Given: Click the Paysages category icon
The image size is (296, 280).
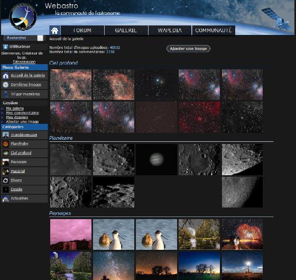Looking at the screenshot, I should coord(5,162).
